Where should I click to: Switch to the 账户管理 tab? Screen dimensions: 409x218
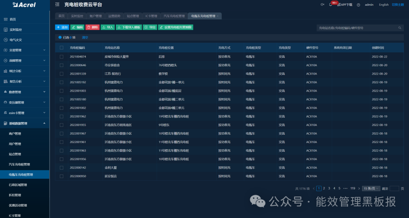[x=96, y=16]
